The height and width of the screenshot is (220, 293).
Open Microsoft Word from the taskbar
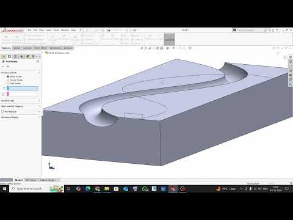pos(164,189)
